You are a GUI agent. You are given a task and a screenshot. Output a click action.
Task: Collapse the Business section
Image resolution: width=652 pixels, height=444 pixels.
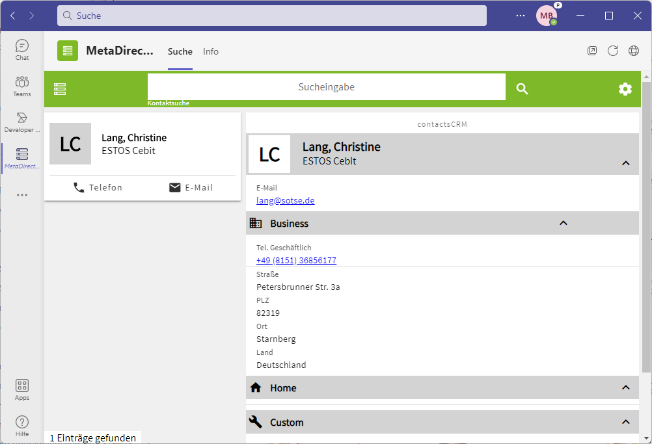pos(564,223)
